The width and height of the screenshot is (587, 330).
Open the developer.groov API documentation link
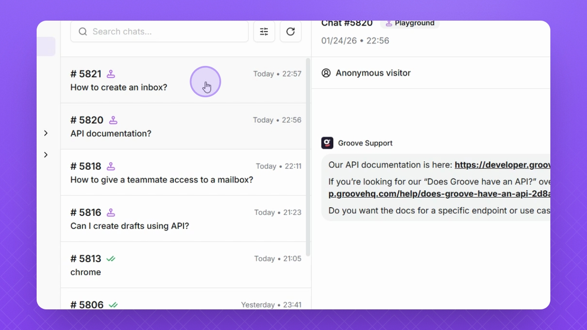click(x=502, y=165)
